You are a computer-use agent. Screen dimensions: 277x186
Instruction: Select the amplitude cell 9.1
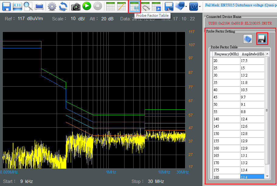[252, 105]
